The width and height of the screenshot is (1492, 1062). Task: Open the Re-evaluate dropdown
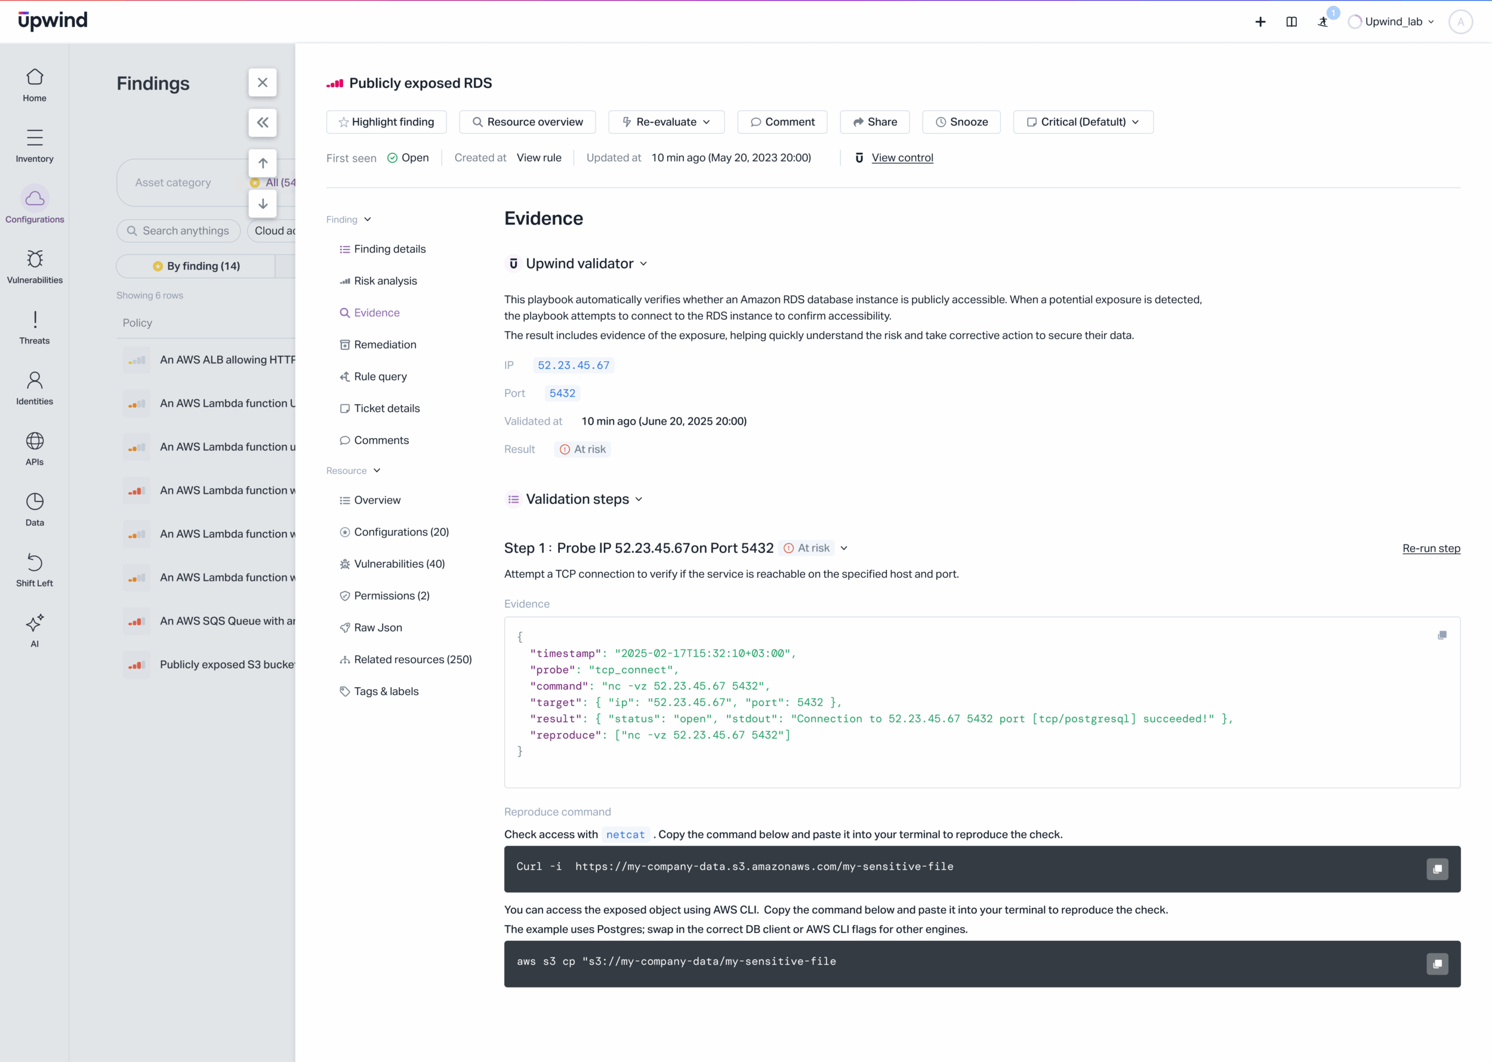pyautogui.click(x=665, y=122)
